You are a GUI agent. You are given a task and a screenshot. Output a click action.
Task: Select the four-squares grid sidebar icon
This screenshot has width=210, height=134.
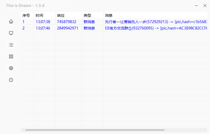(x=11, y=57)
